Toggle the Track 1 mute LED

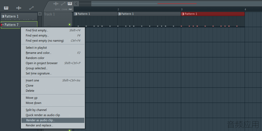coord(69,25)
